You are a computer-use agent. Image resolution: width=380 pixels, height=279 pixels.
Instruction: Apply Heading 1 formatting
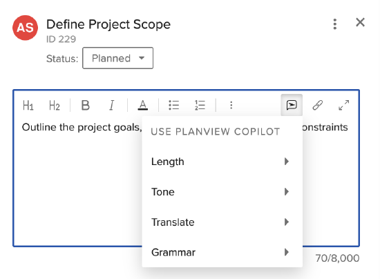(x=28, y=106)
